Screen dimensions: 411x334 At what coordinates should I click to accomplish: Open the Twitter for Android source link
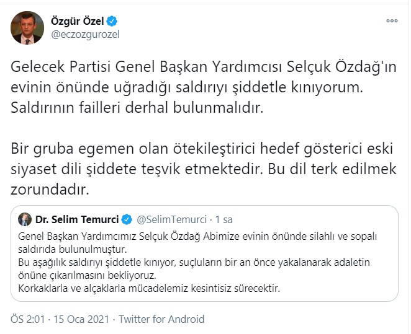(x=161, y=319)
